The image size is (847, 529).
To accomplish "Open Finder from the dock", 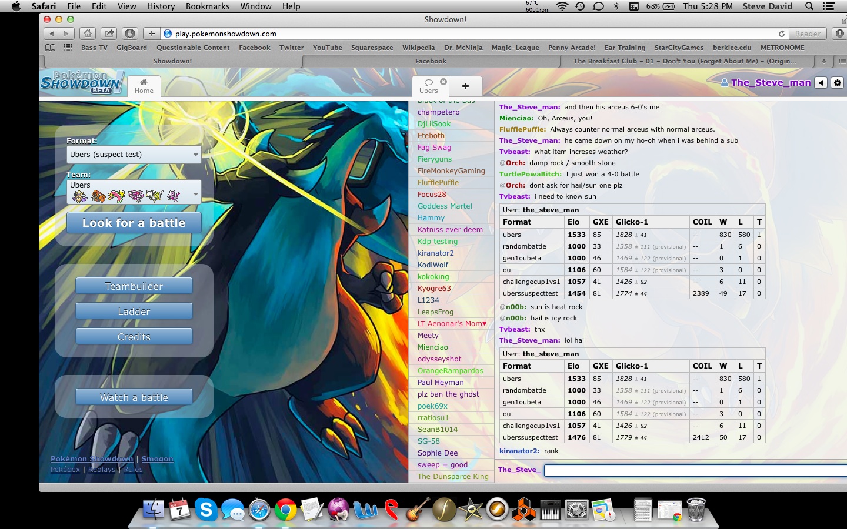I will point(154,509).
